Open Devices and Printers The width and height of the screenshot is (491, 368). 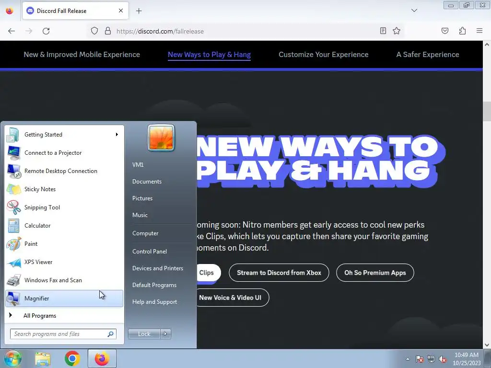158,268
